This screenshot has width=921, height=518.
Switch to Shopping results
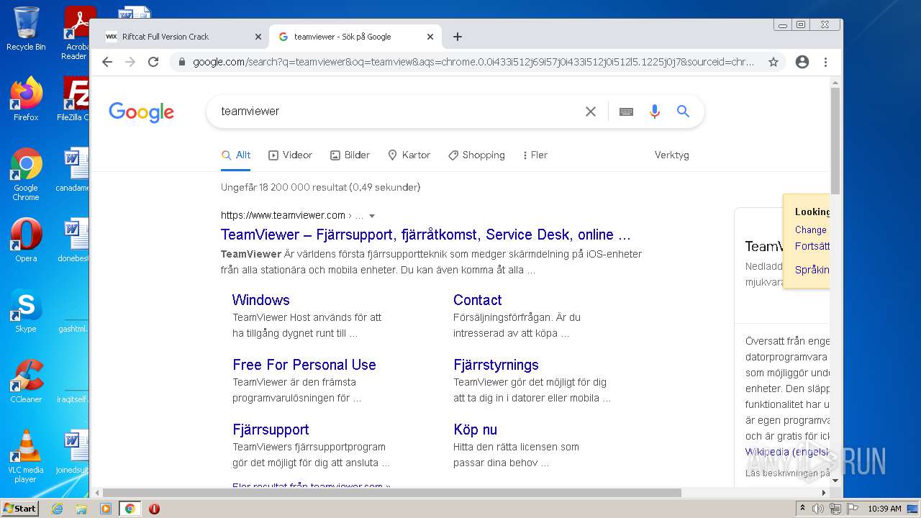point(476,155)
